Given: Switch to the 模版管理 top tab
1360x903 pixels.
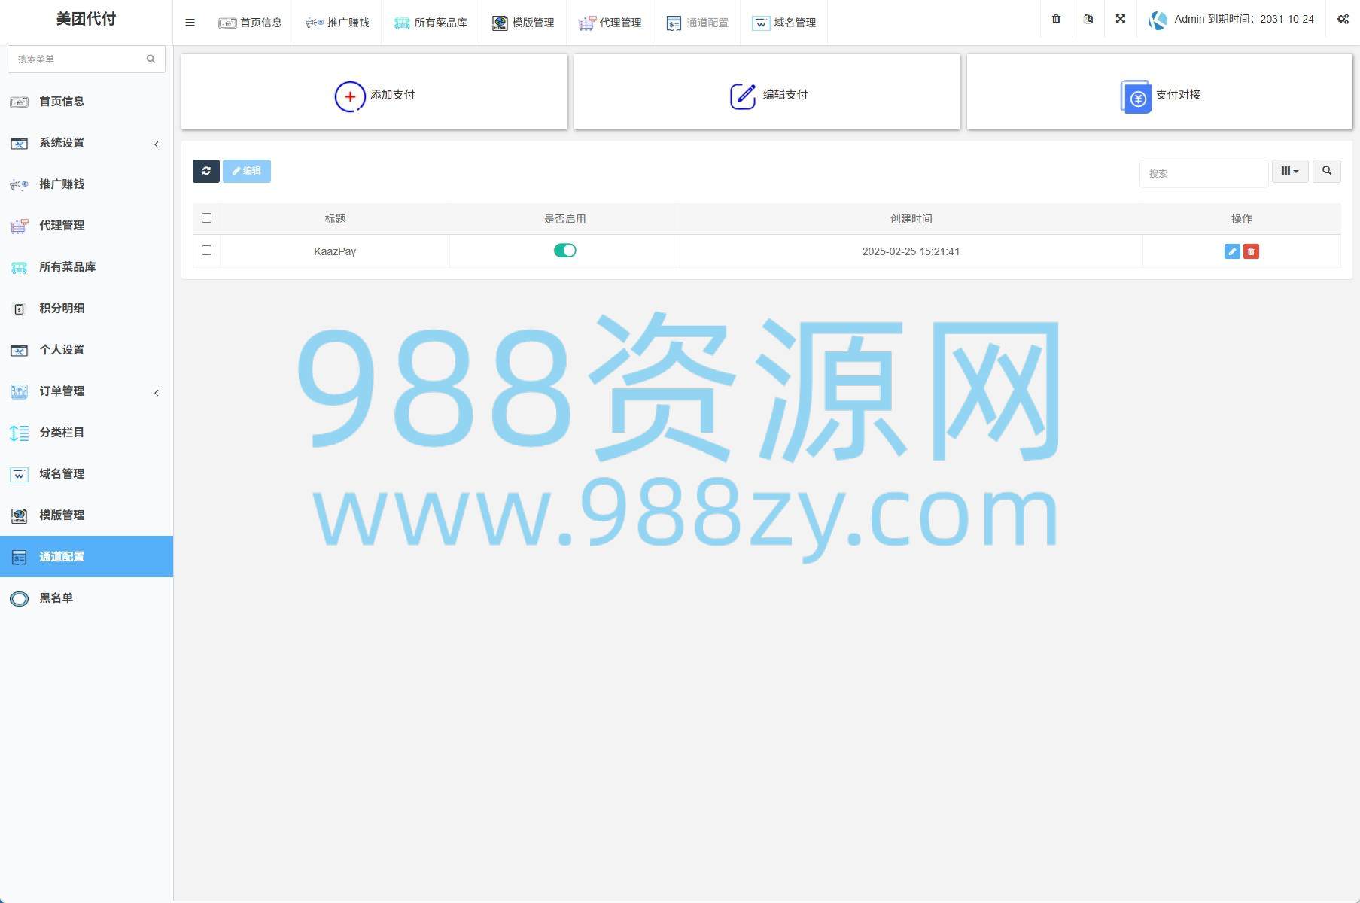Looking at the screenshot, I should point(523,23).
